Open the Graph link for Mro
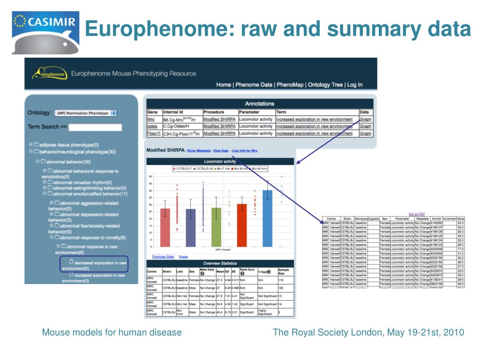Screen dimensions: 480x360 (366, 120)
